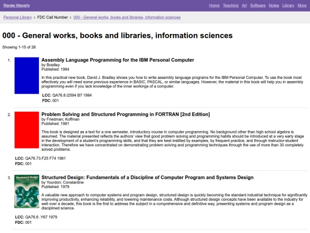Click the '000 - General works' breadcrumb link

click(x=127, y=17)
